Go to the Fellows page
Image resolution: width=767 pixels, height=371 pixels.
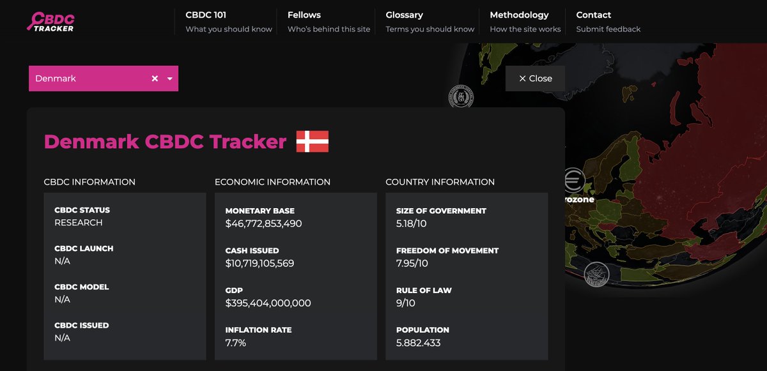click(329, 22)
